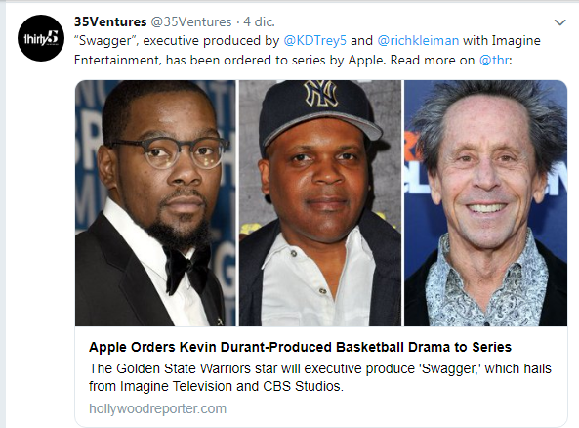This screenshot has width=579, height=428.
Task: Follow the @thr mention link
Action: coord(494,60)
